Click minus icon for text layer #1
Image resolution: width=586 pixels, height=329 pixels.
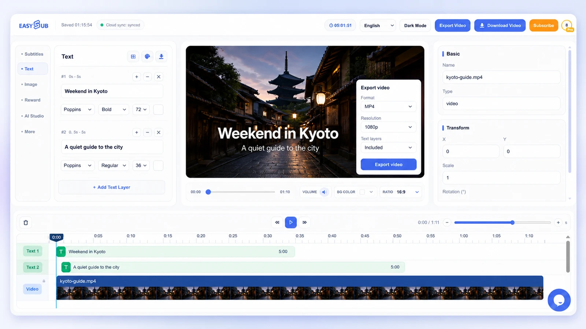click(148, 77)
